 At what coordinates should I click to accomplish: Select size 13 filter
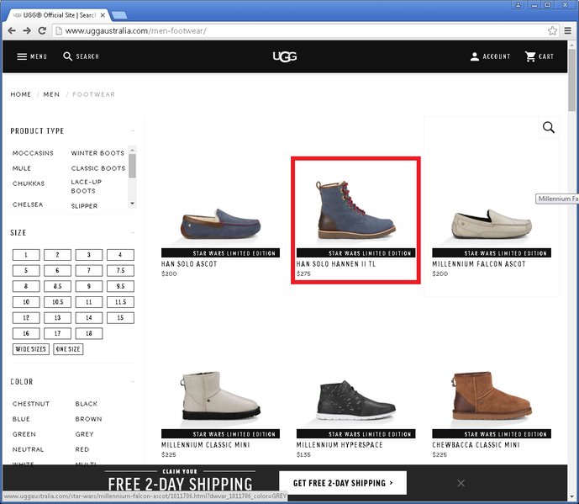click(x=57, y=318)
